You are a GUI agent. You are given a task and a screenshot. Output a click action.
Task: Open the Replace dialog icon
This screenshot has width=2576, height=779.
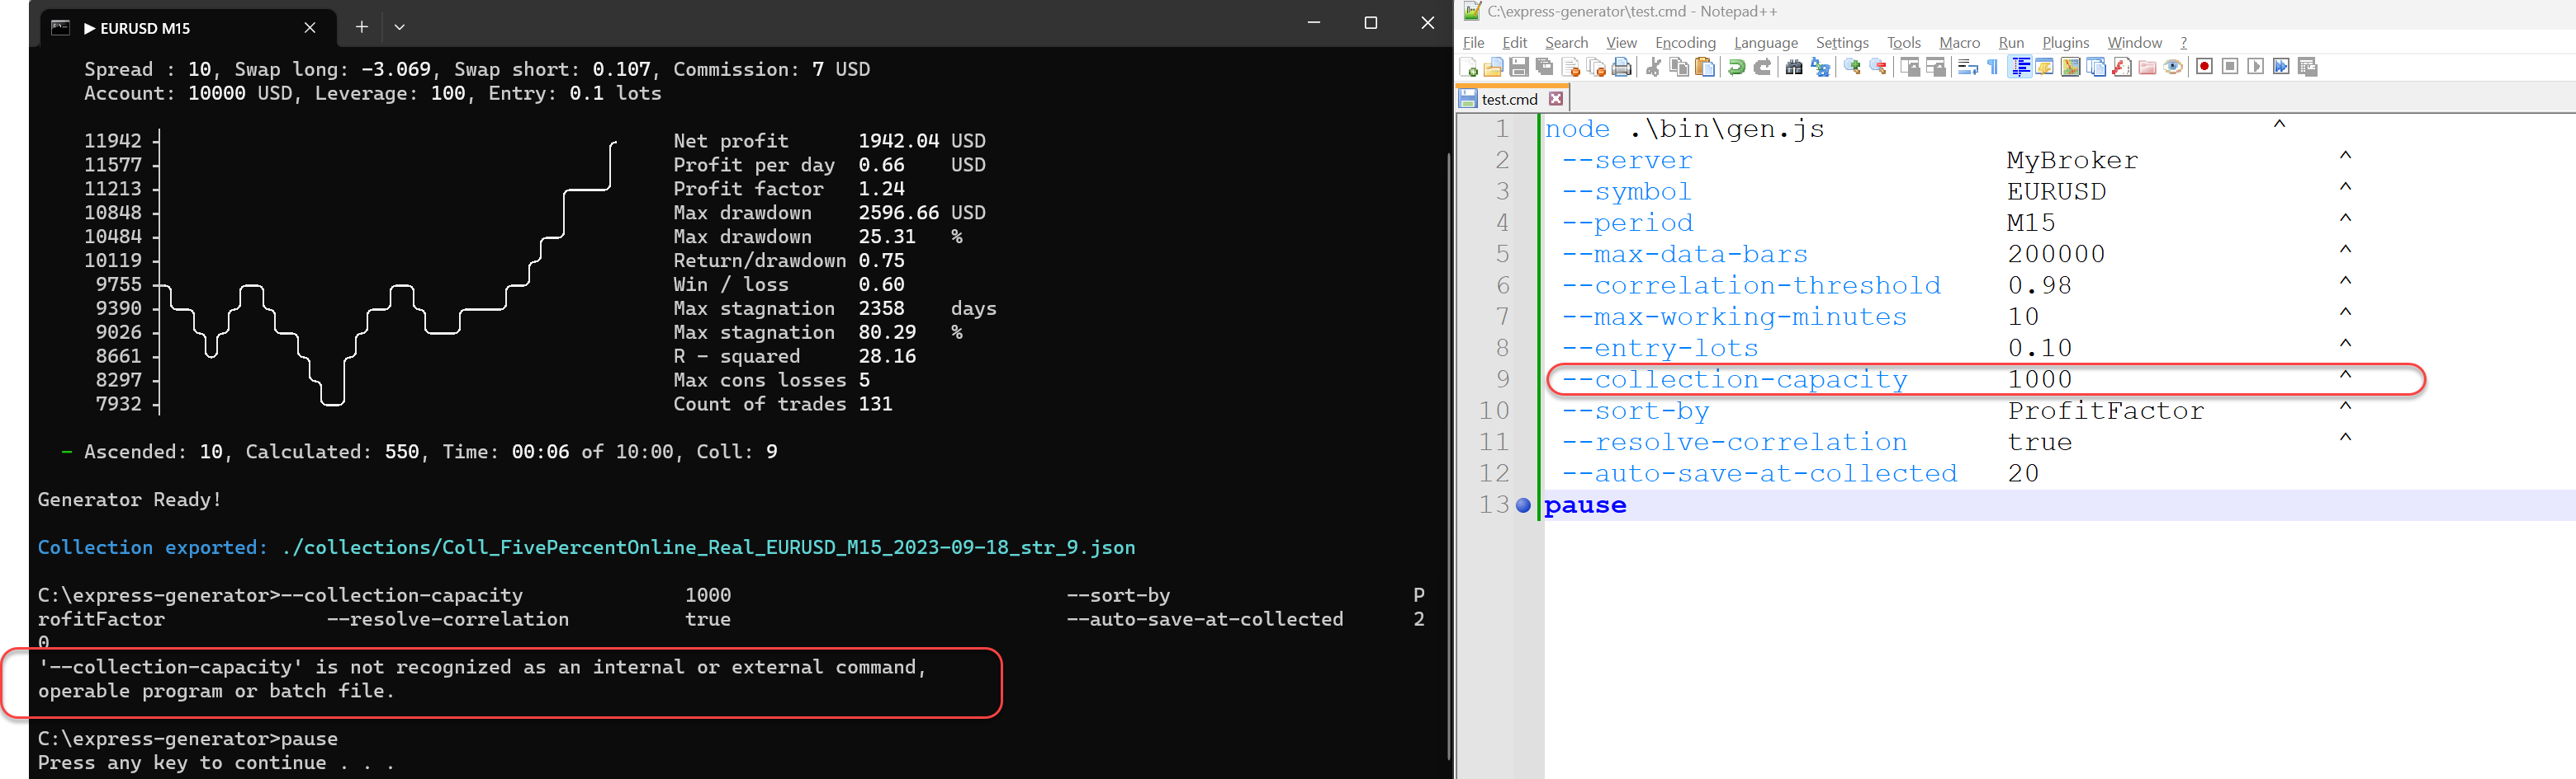(1820, 67)
